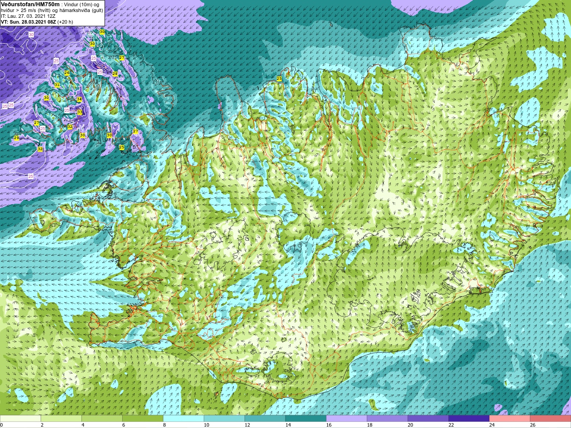Image resolution: width=571 pixels, height=428 pixels.
Task: Click the yellow "28" max gust label
Action: pos(115,74)
